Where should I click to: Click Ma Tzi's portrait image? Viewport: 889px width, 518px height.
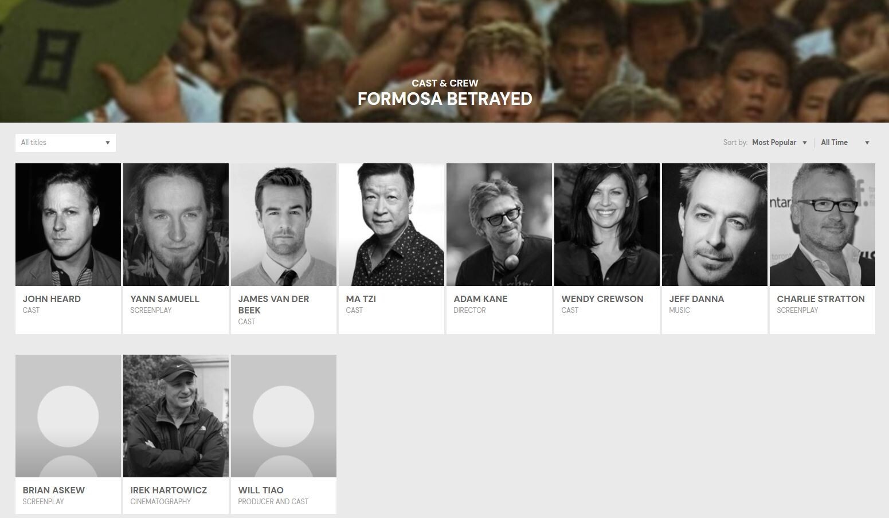point(391,225)
